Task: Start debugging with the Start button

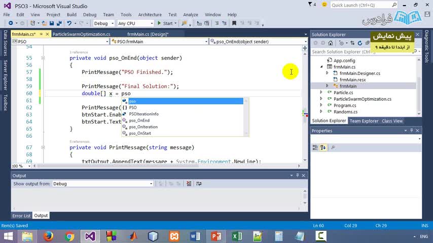Action: (x=165, y=23)
